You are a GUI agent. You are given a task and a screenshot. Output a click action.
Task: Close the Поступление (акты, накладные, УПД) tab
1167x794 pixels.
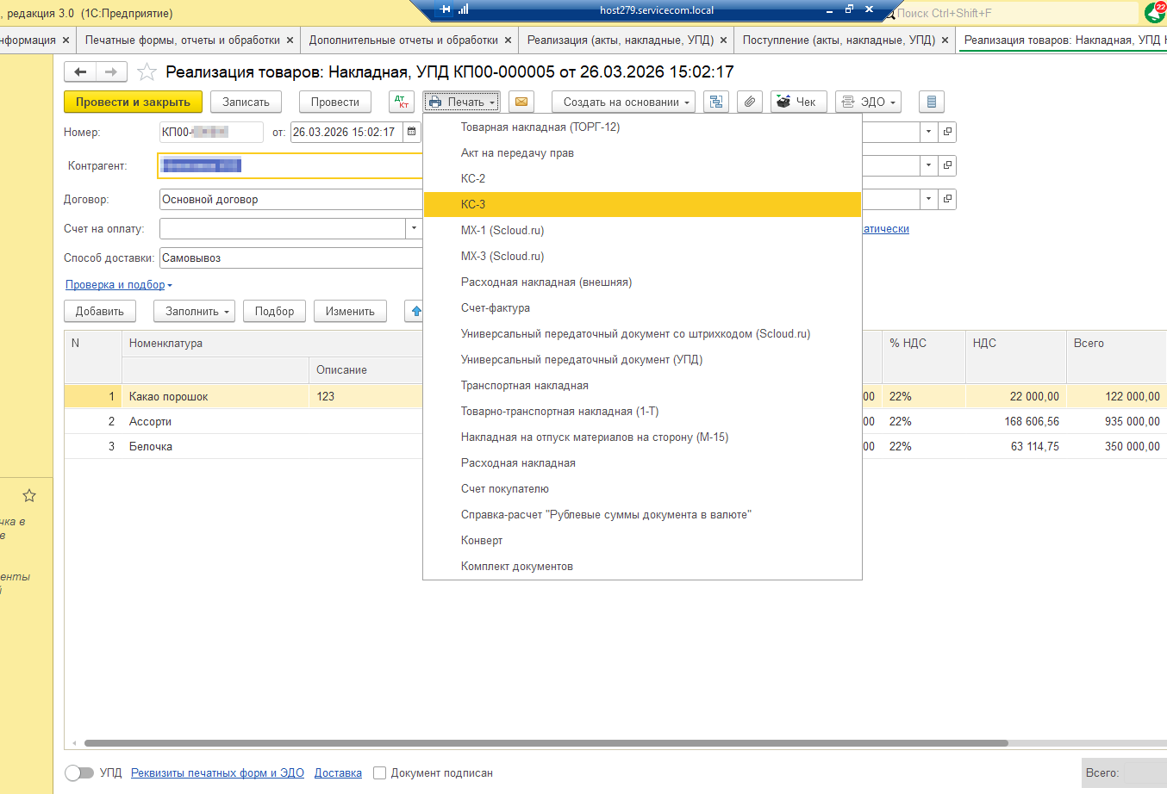[x=945, y=40]
